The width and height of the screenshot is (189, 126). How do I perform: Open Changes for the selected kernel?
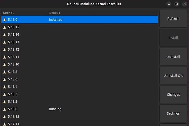click(x=173, y=94)
